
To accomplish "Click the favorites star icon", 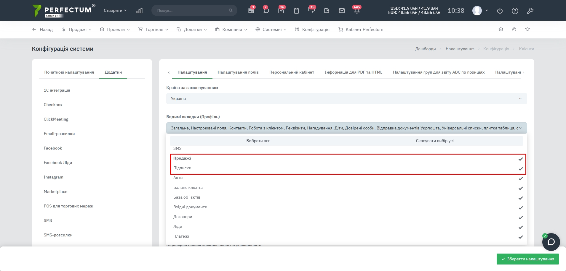I will (x=527, y=29).
